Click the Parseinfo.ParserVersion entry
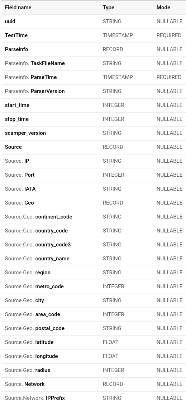Image resolution: width=186 pixels, height=402 pixels. (35, 91)
